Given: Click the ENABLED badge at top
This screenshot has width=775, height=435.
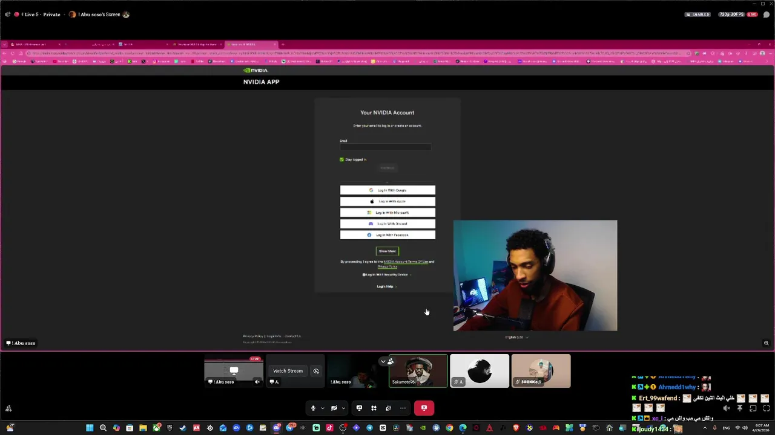Looking at the screenshot, I should pos(697,14).
